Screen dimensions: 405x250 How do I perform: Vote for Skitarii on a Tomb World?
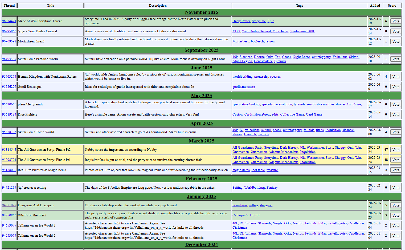pos(396,132)
